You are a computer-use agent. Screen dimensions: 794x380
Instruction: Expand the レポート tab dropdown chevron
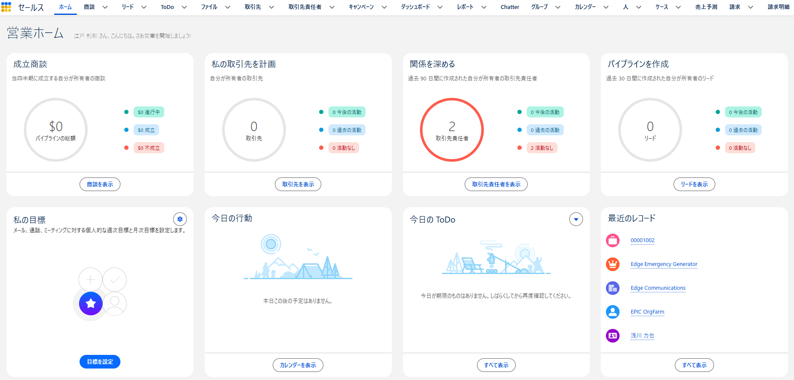(484, 7)
